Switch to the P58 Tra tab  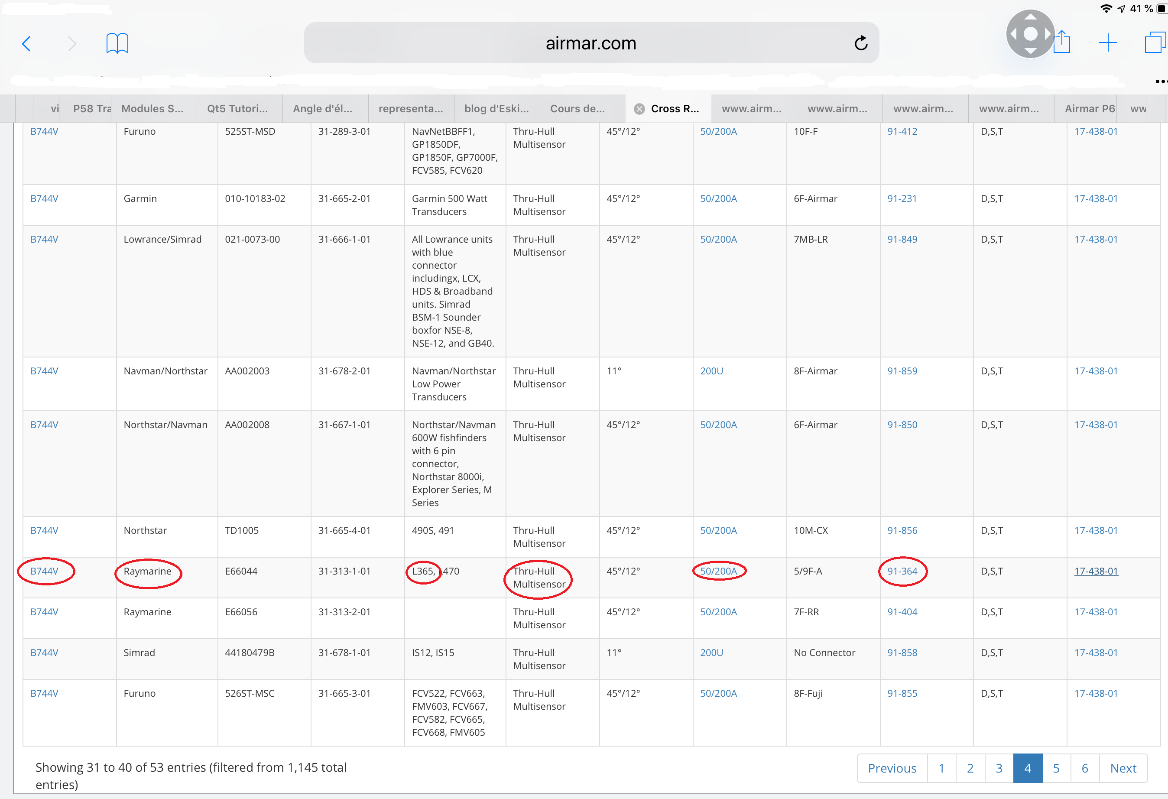(x=85, y=109)
